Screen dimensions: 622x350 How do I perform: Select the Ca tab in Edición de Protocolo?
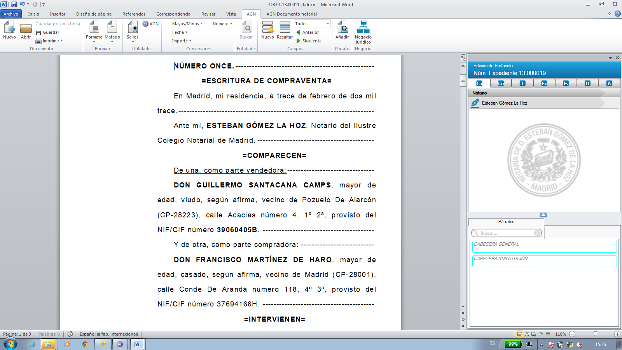[x=479, y=83]
